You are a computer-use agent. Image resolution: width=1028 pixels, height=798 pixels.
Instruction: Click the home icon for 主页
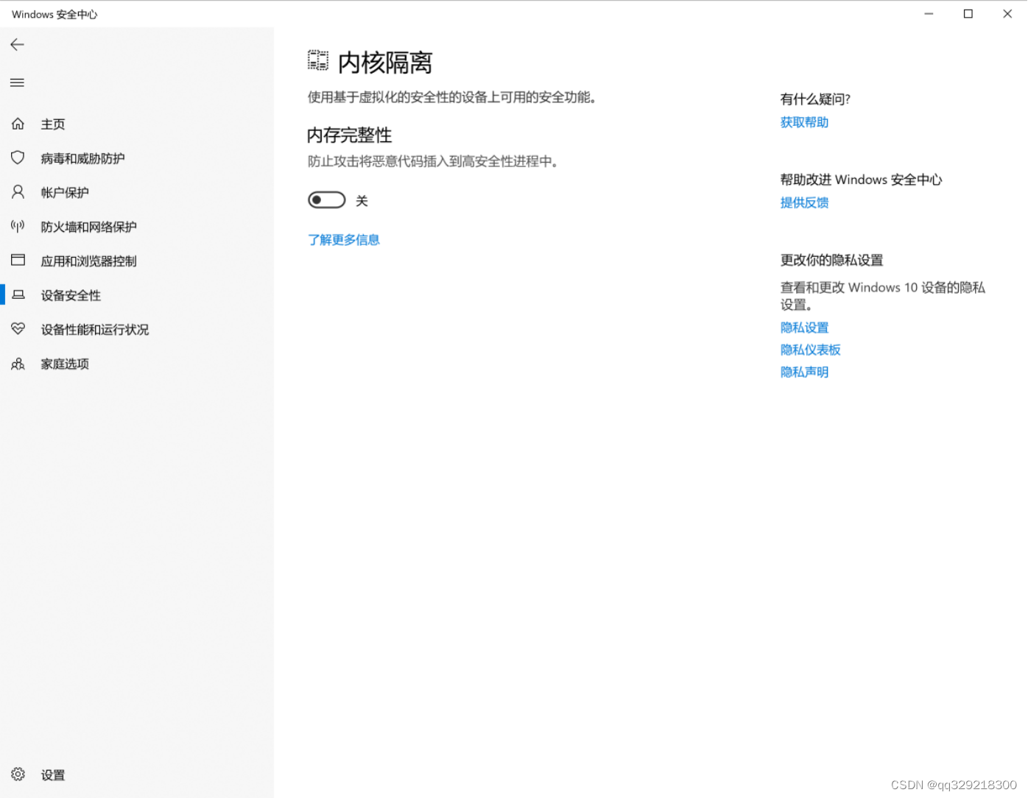pyautogui.click(x=18, y=124)
